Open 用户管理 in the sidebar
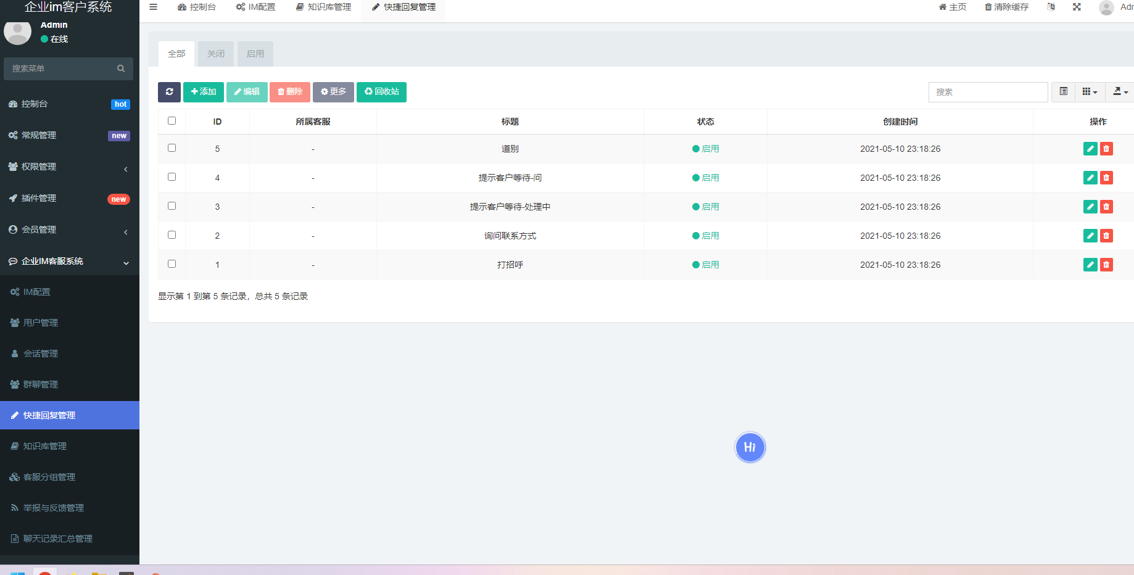1134x575 pixels. click(x=70, y=323)
